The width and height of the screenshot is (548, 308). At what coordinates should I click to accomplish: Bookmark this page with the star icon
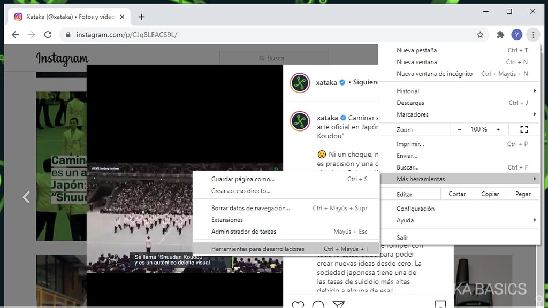[x=480, y=35]
